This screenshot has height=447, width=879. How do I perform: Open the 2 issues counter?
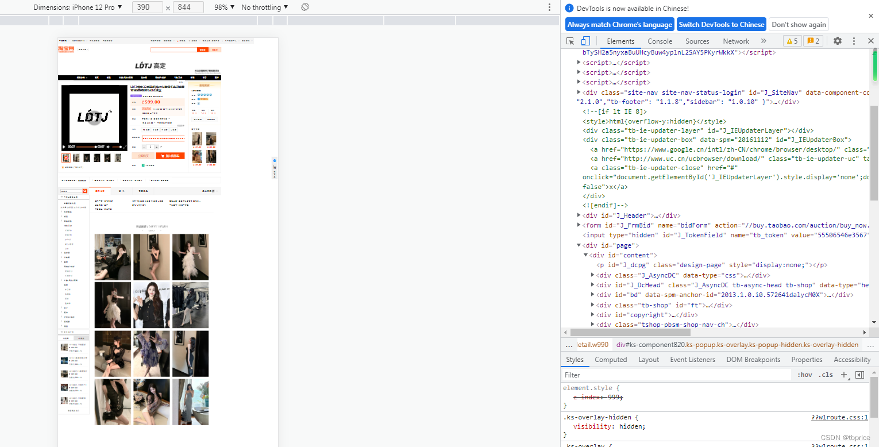click(x=813, y=41)
